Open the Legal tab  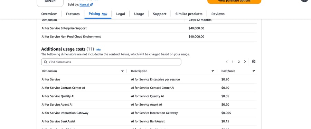[x=121, y=14]
